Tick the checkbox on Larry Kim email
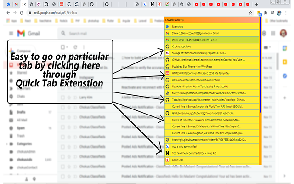The image size is (294, 184). pyautogui.click(x=63, y=98)
